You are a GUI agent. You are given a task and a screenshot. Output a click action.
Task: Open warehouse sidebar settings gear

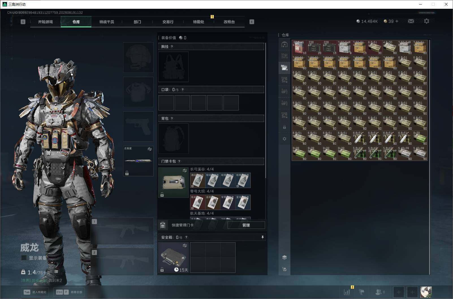(x=284, y=139)
